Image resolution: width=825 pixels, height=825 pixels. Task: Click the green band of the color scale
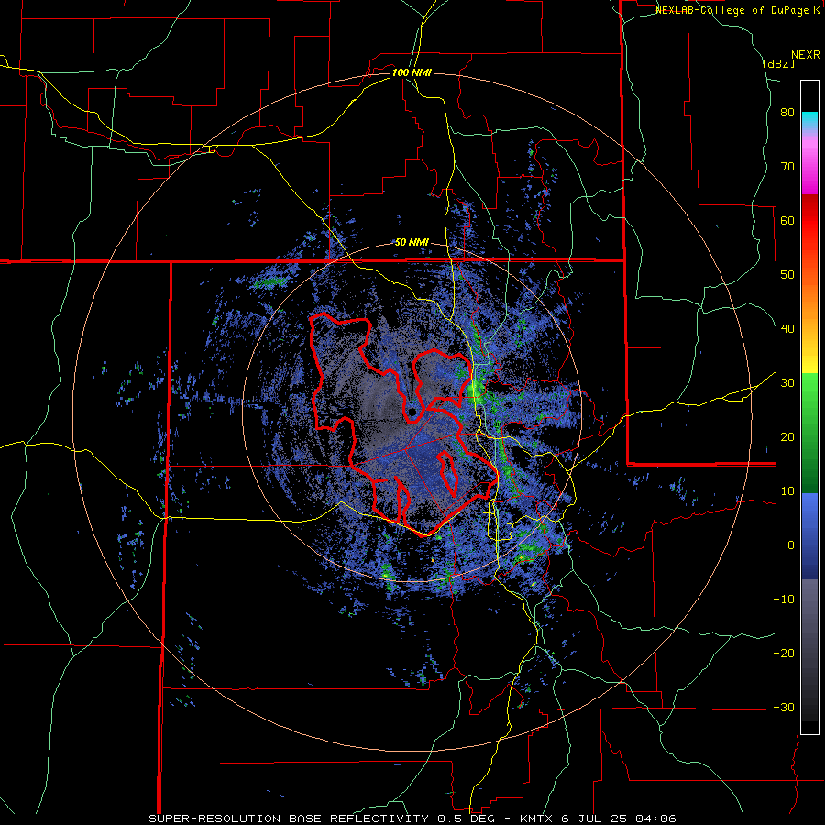point(809,434)
